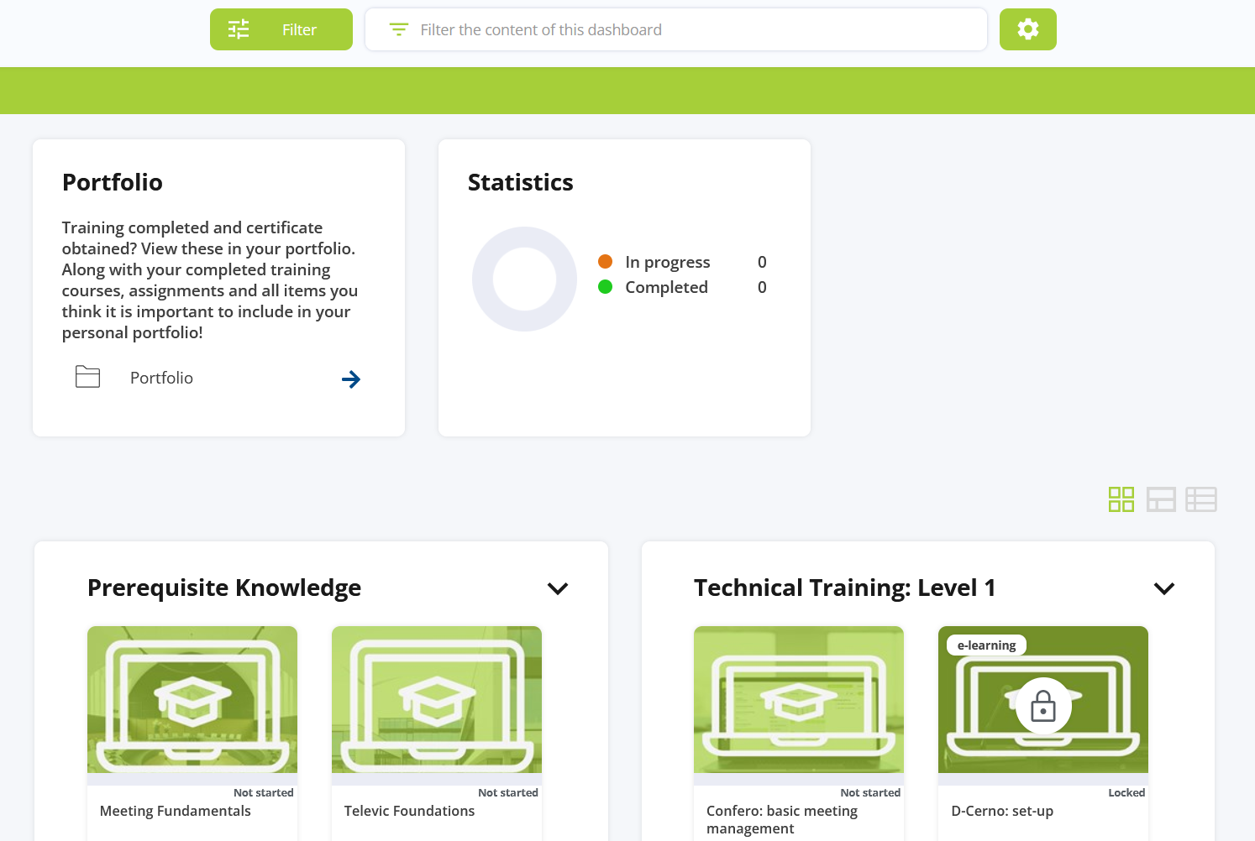
Task: Click the Filter button with sliders icon
Action: coord(281,29)
